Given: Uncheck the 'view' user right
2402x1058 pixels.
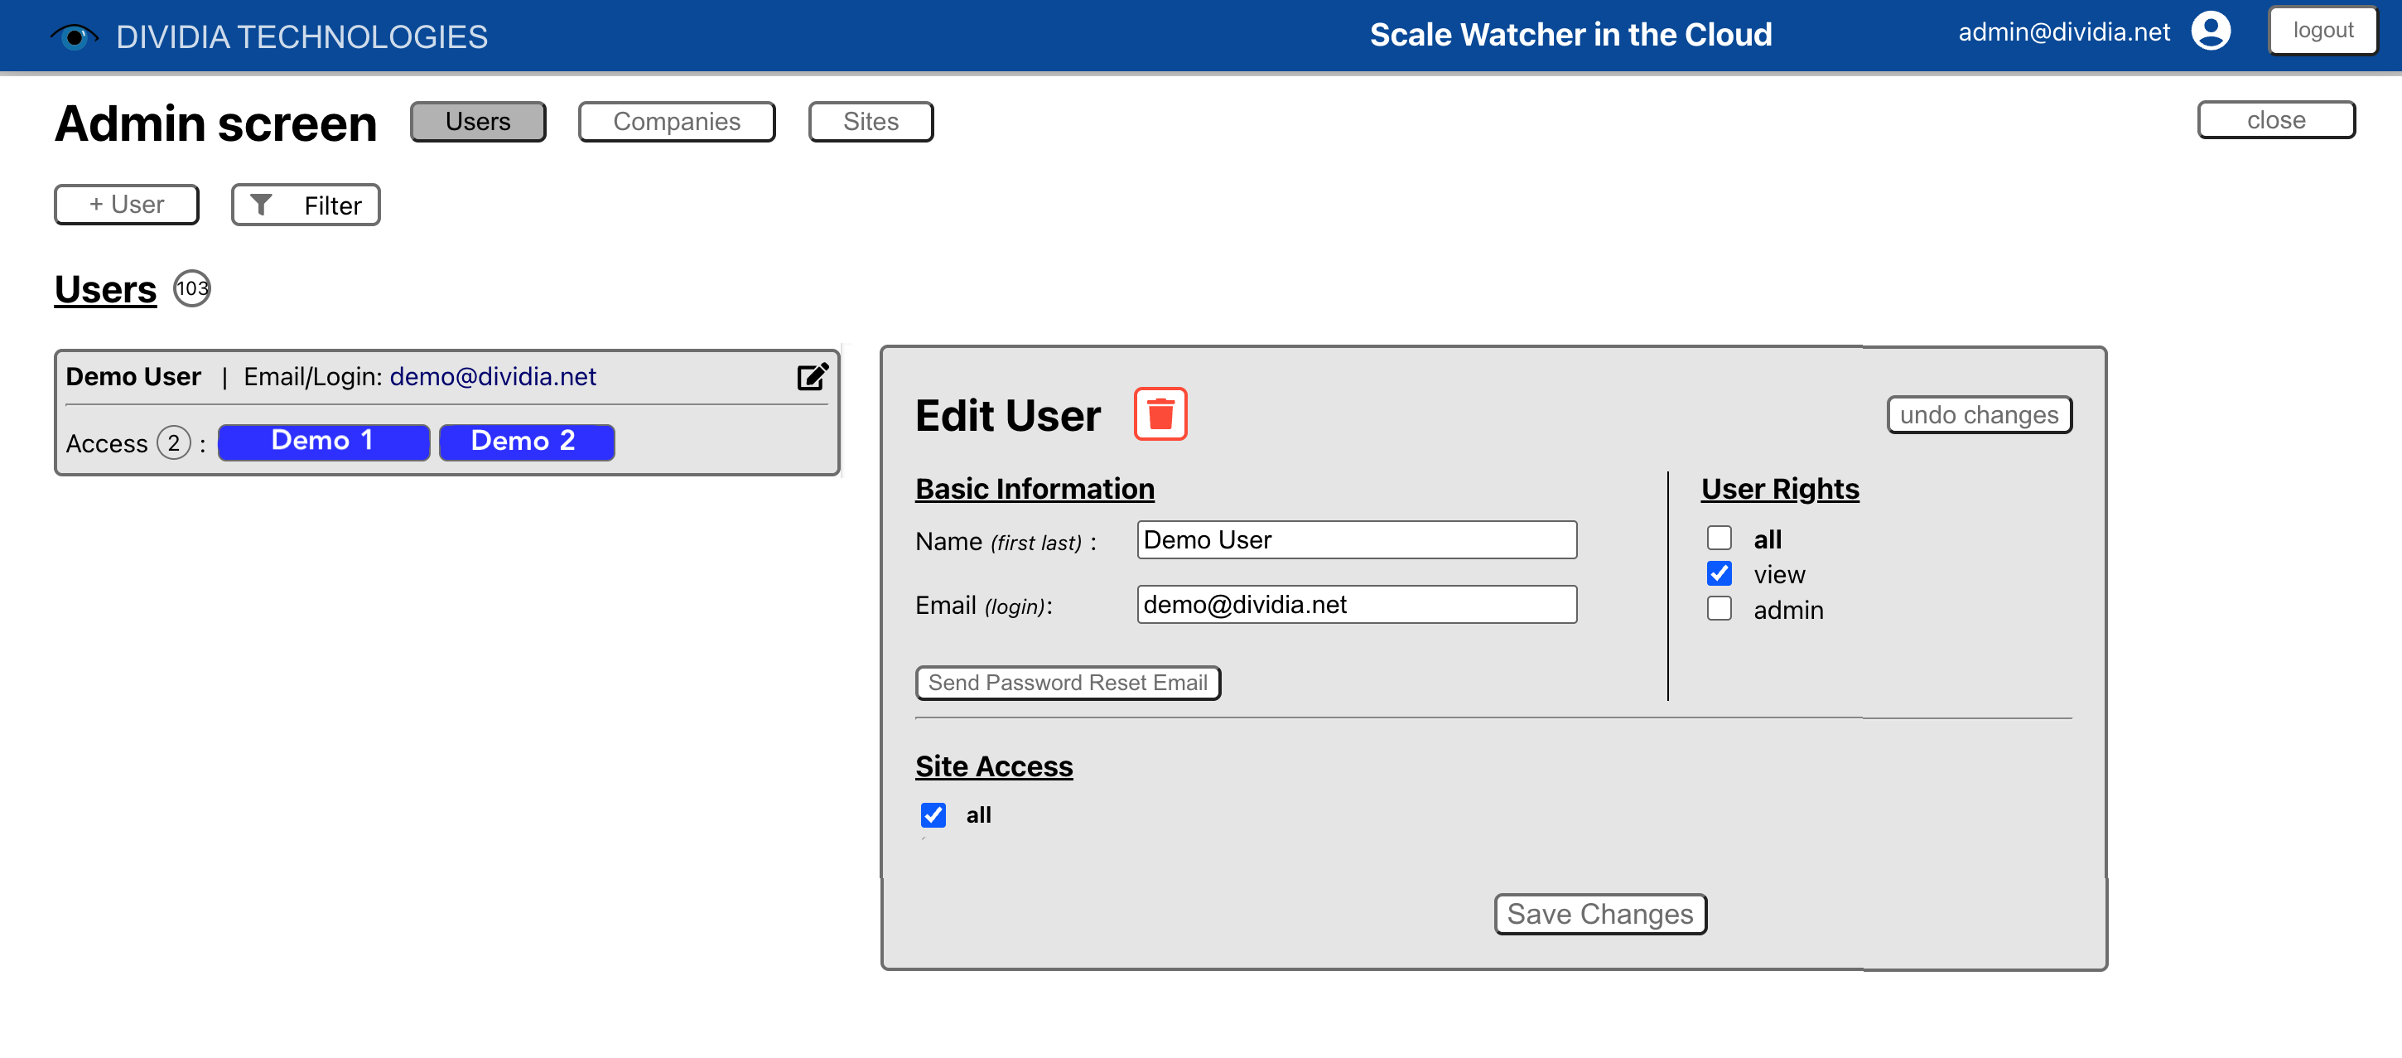Looking at the screenshot, I should 1720,574.
